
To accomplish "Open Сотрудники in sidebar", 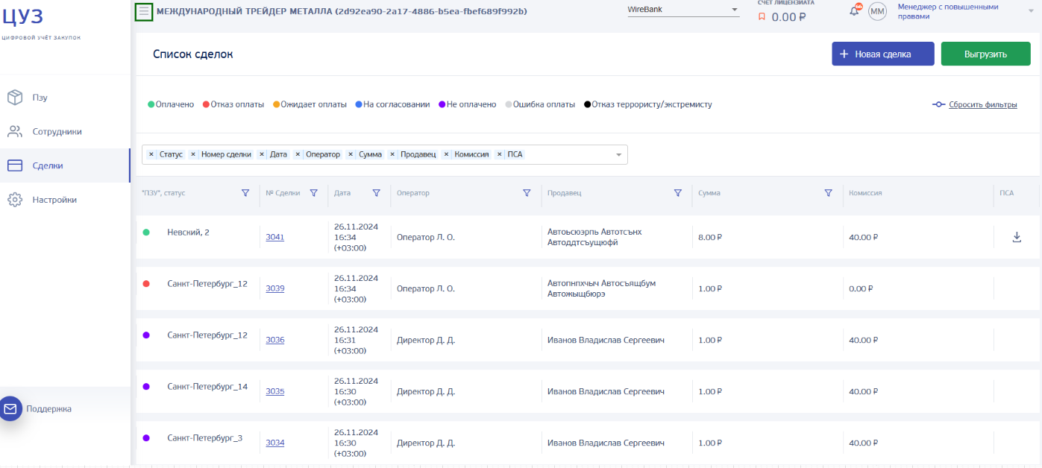I will 57,131.
